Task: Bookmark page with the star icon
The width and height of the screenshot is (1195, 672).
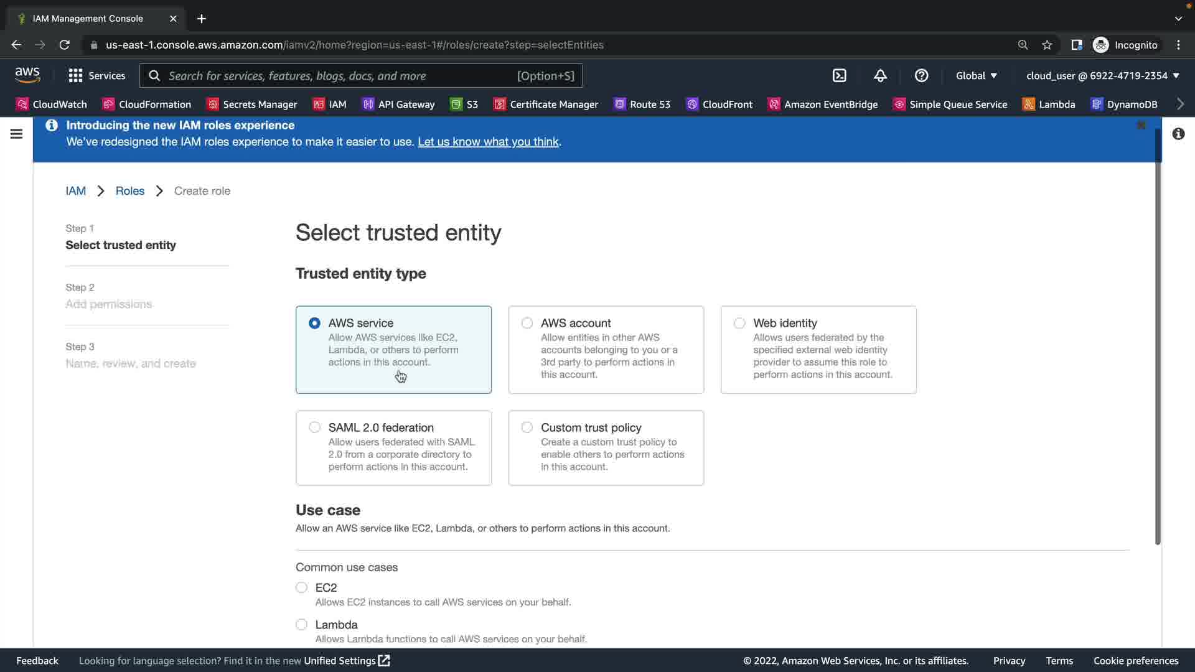Action: click(1047, 45)
